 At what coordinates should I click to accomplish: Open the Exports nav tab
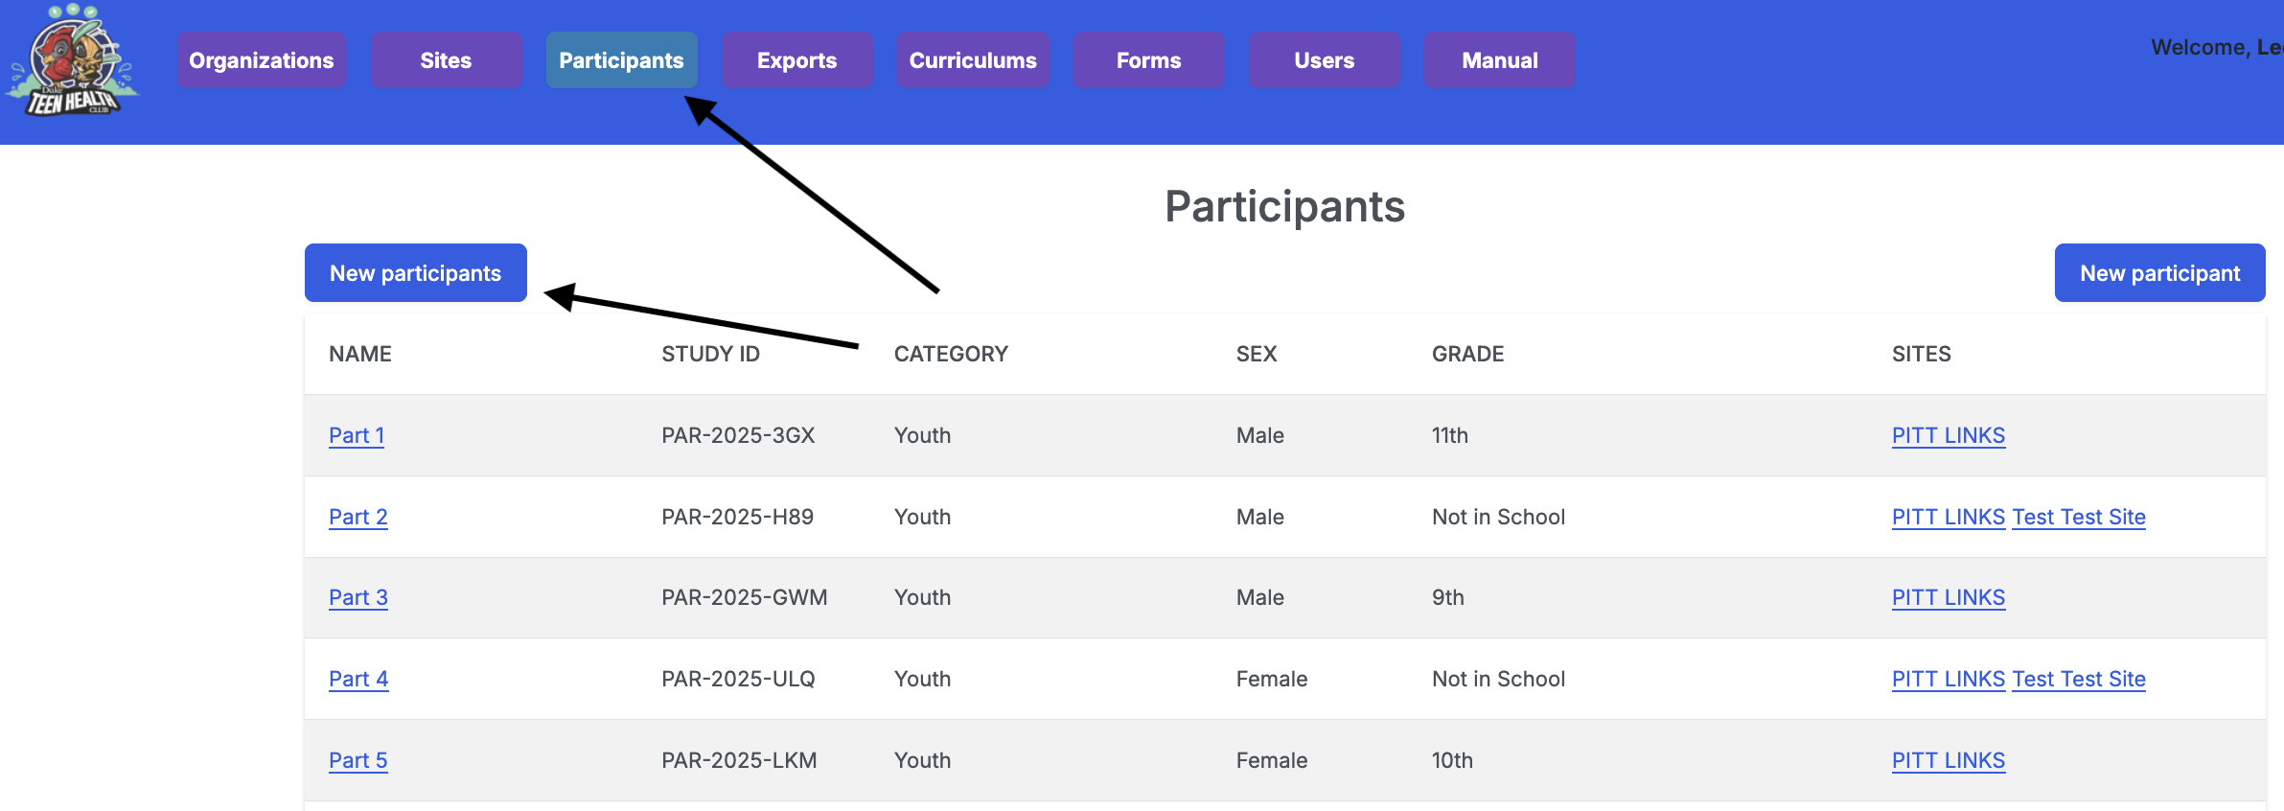797,60
